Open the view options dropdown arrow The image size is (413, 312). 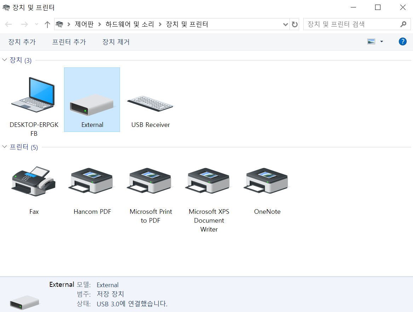point(382,41)
